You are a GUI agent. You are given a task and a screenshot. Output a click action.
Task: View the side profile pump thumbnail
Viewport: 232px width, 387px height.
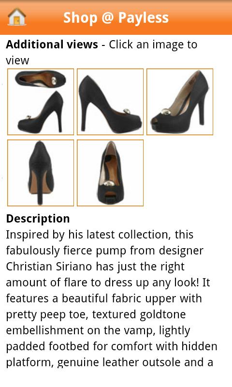(110, 102)
